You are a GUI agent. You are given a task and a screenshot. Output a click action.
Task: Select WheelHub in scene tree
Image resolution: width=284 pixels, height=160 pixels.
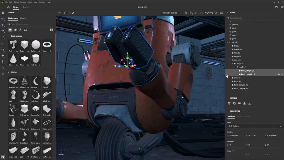[238, 49]
